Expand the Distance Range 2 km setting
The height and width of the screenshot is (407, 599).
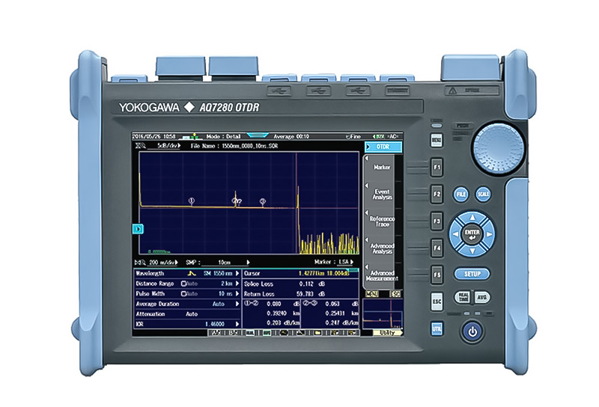coord(187,284)
